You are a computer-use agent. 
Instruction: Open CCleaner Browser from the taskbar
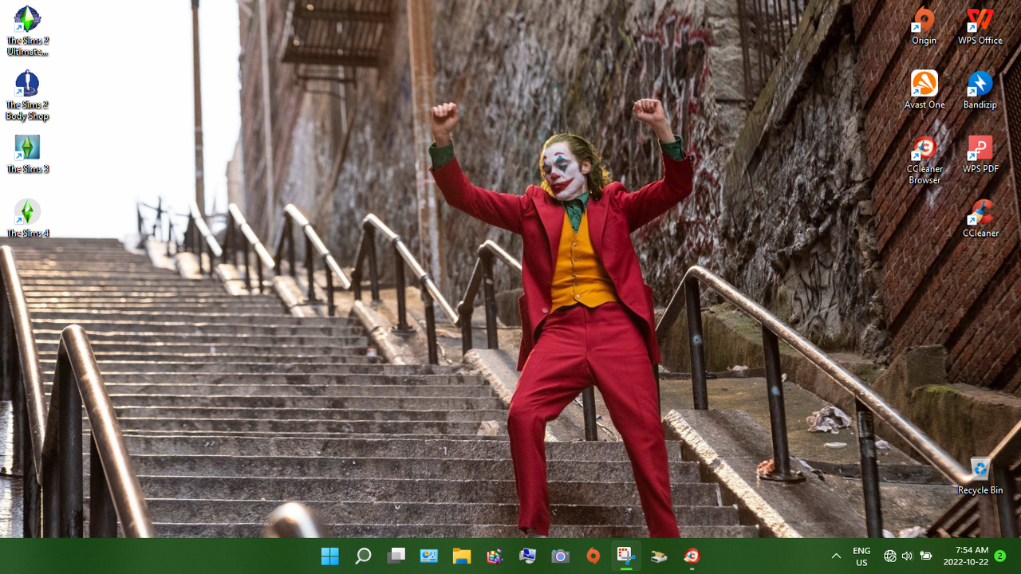(x=692, y=556)
